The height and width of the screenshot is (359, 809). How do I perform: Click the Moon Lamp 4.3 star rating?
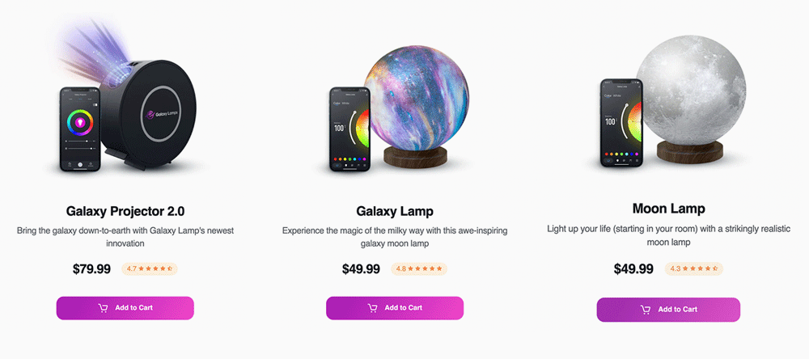tap(693, 268)
